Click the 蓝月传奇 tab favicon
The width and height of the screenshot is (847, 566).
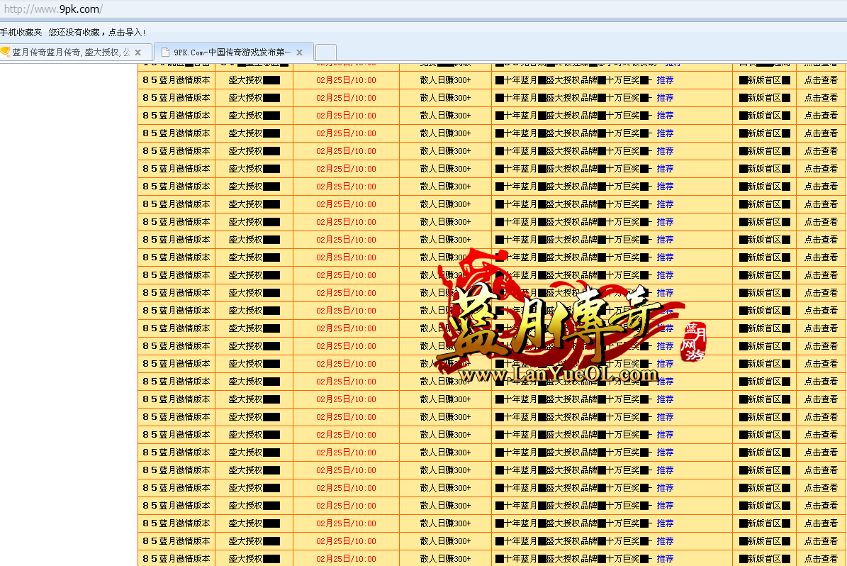point(6,52)
